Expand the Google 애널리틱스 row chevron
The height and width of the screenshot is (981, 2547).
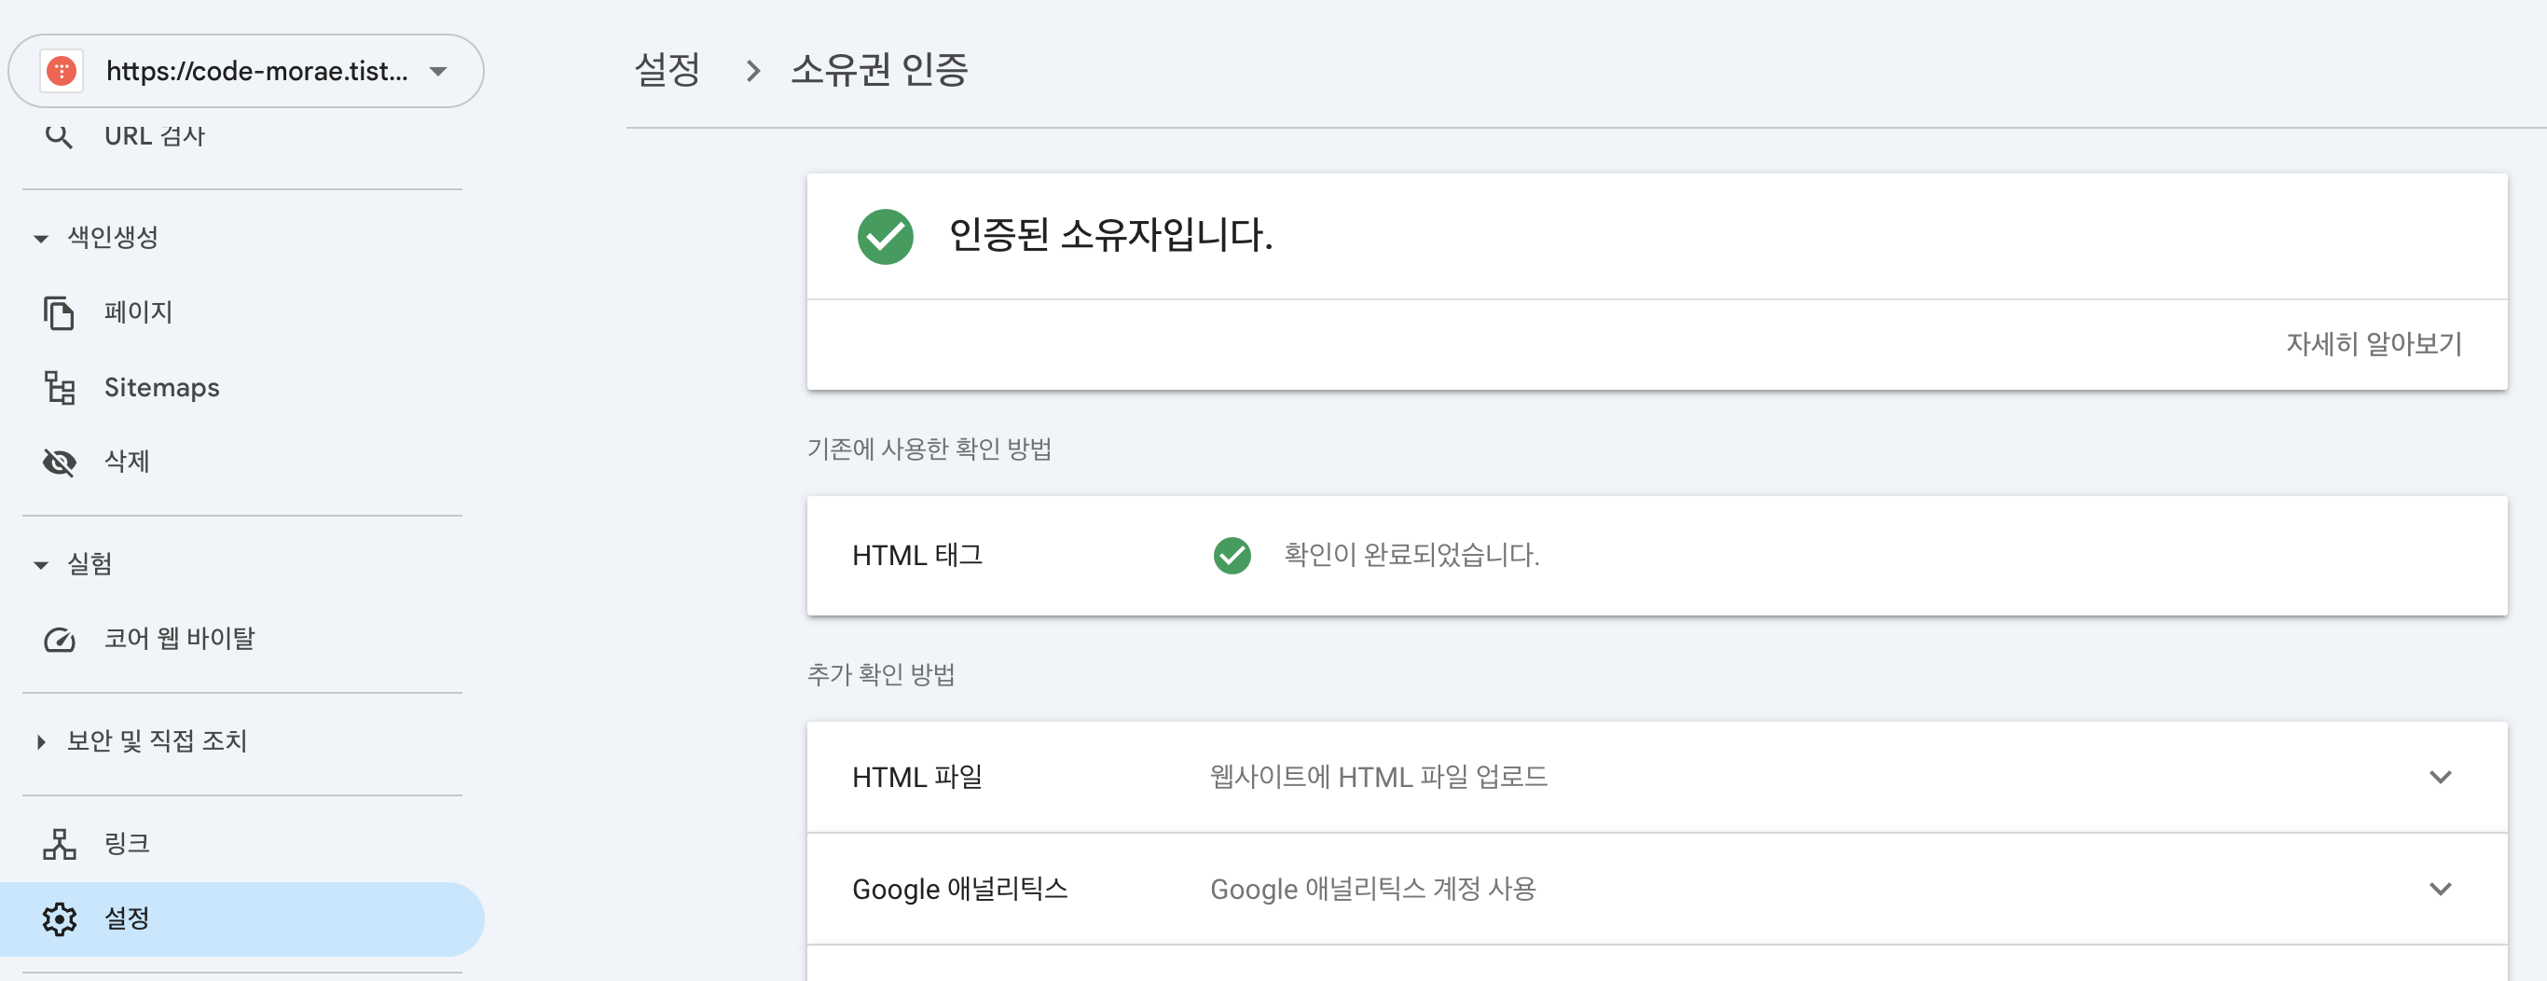2440,889
